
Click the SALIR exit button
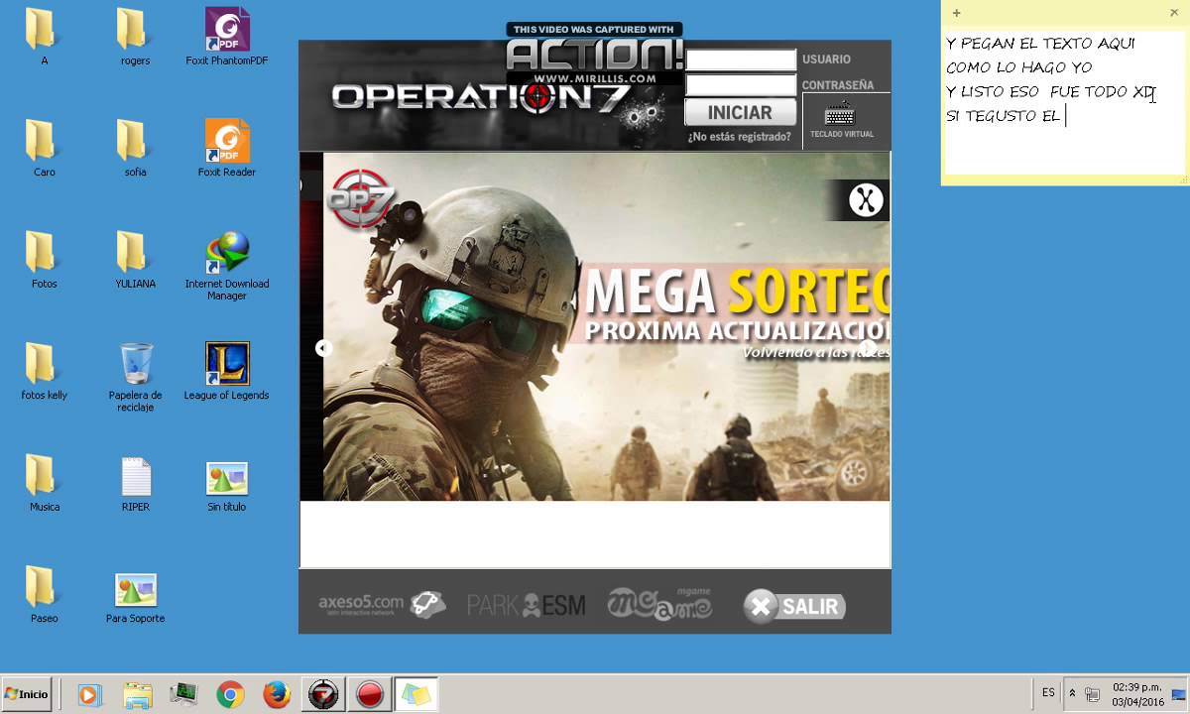point(794,606)
